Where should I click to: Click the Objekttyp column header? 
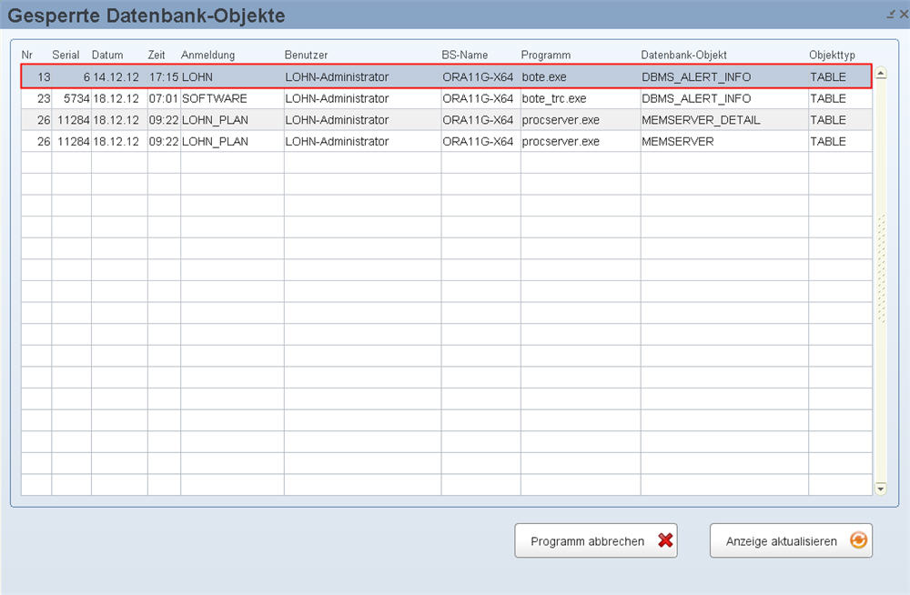click(x=832, y=55)
